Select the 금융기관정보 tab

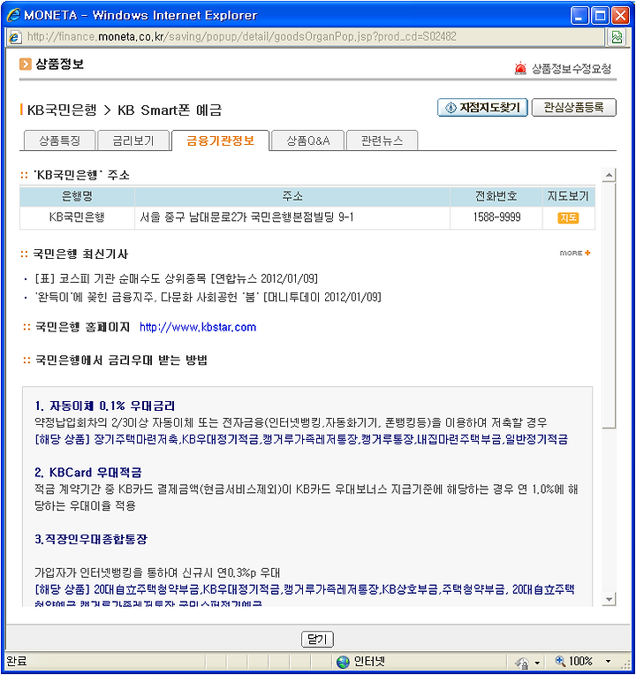(220, 140)
